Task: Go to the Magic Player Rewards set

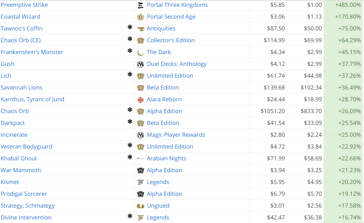Action: click(x=176, y=135)
